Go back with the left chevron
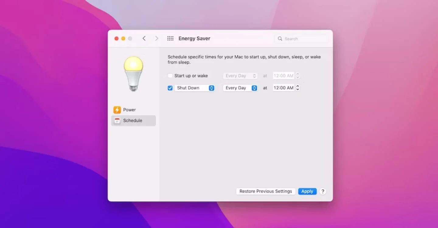This screenshot has height=228, width=438. 144,38
